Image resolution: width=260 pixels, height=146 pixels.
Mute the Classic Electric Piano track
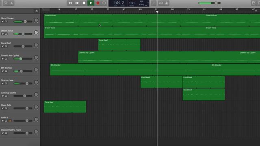3,133
